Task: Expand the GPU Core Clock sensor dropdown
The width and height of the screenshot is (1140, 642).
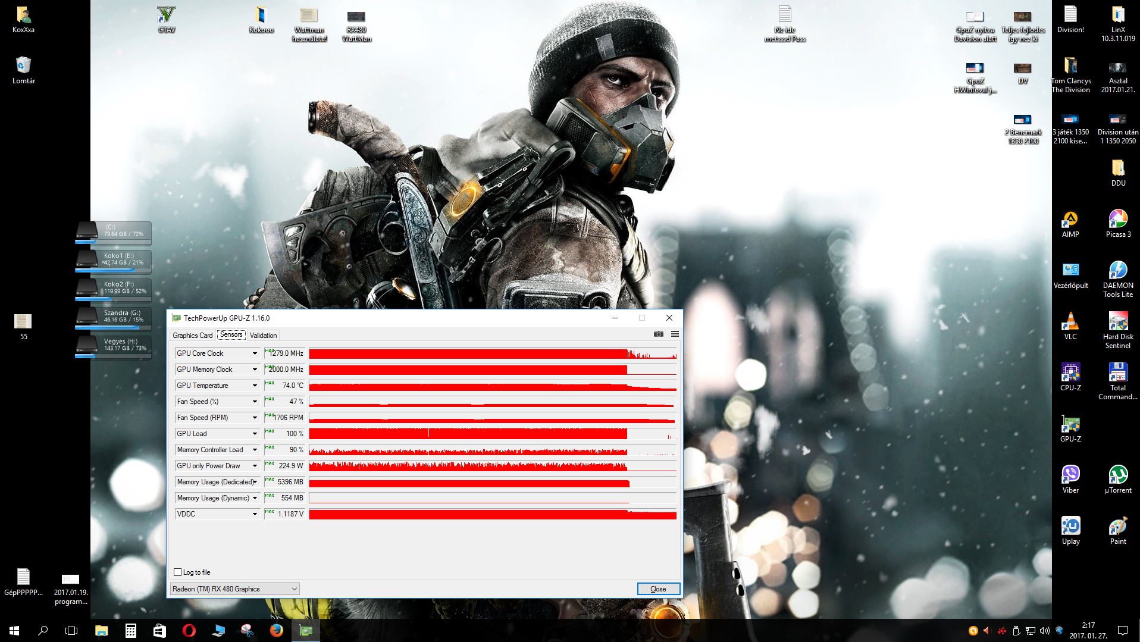Action: pos(255,353)
